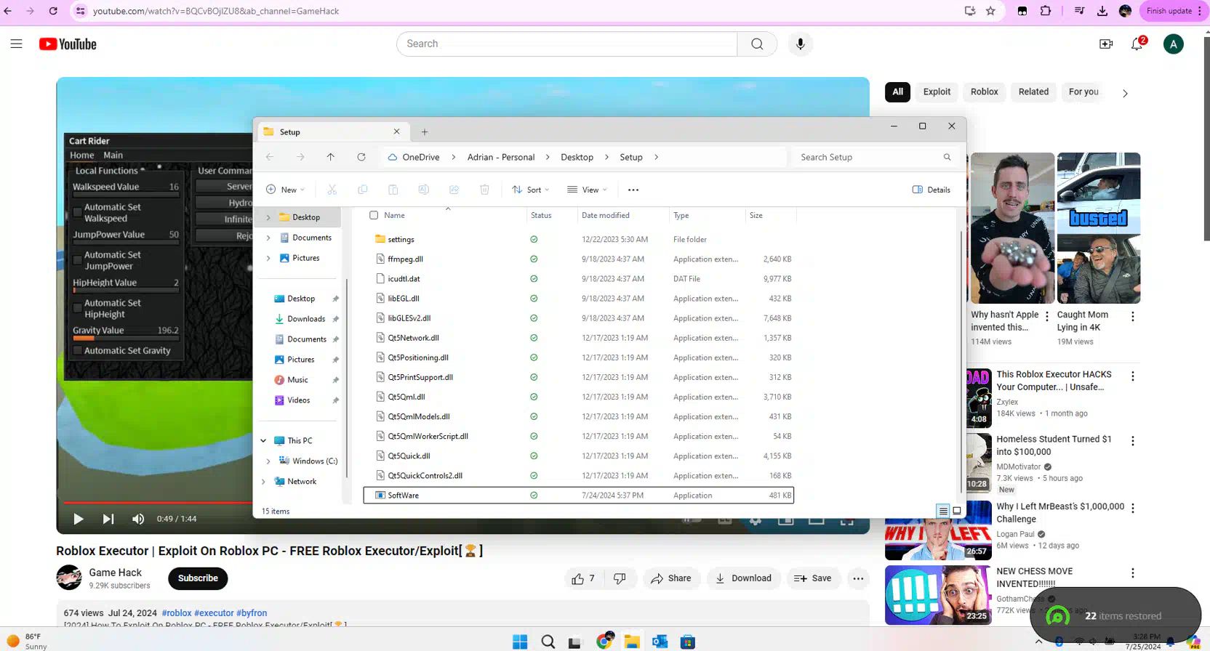Click the Search Setup box in Explorer

click(x=875, y=157)
